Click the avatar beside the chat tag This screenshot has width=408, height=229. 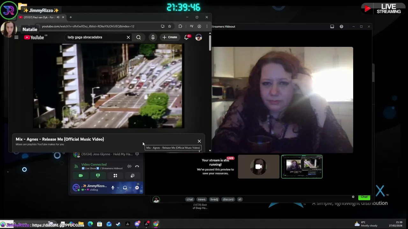[x=156, y=199]
